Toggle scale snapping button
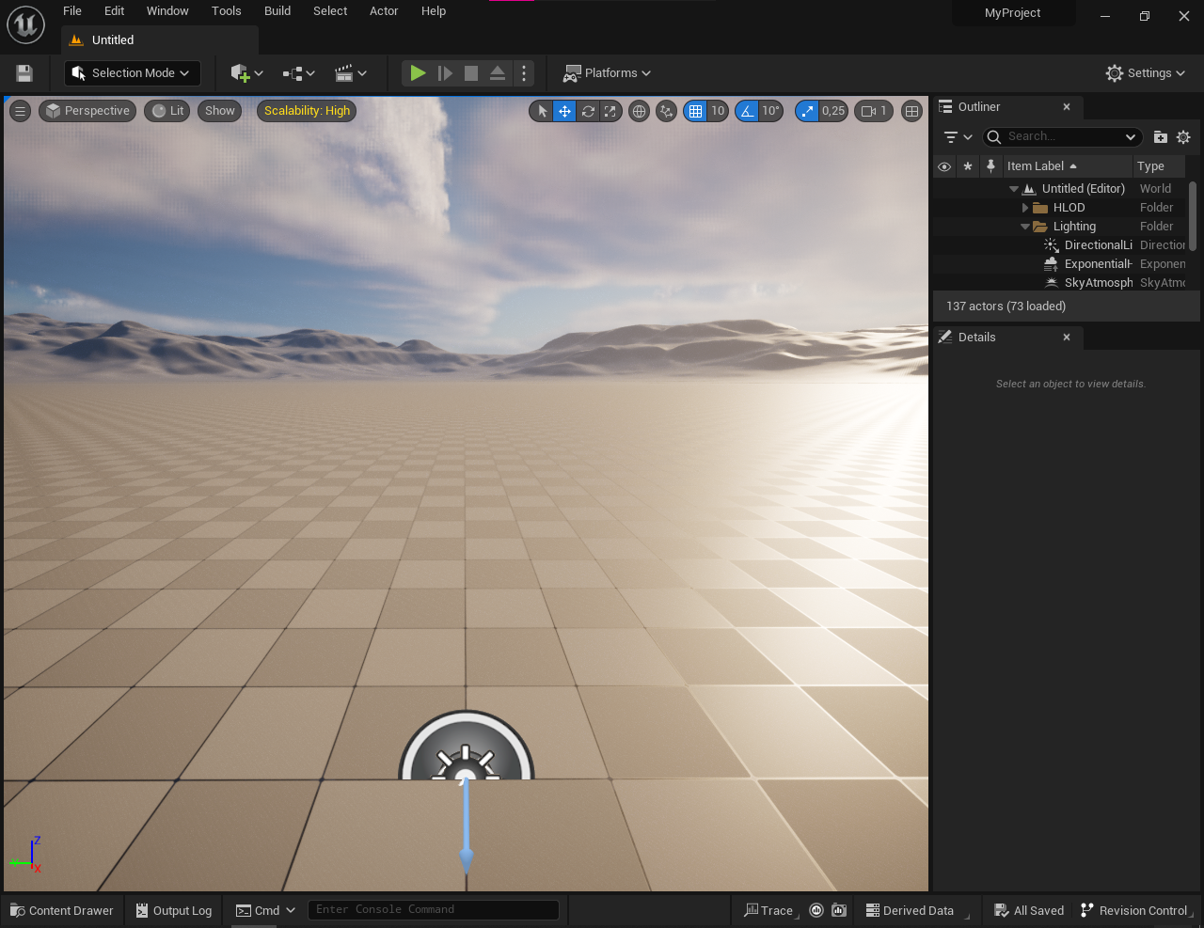 coord(807,111)
